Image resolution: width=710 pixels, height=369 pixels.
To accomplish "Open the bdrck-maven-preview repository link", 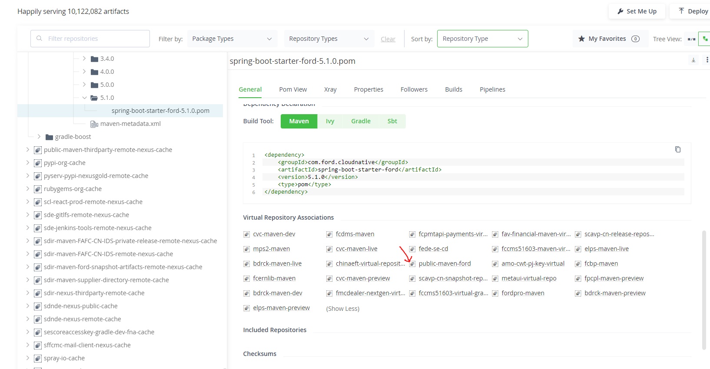I will 615,293.
